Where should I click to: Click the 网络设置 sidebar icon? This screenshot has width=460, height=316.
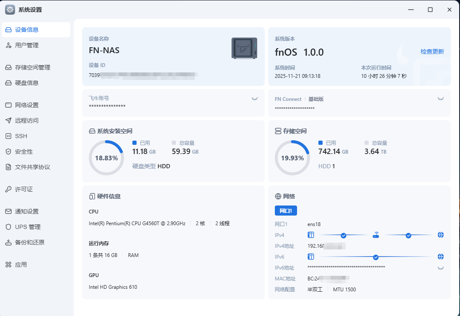coord(8,105)
